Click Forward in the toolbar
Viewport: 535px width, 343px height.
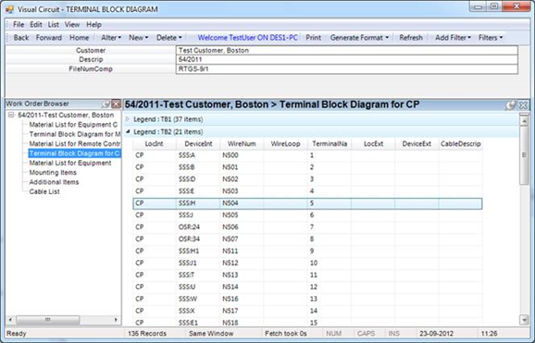[x=49, y=38]
